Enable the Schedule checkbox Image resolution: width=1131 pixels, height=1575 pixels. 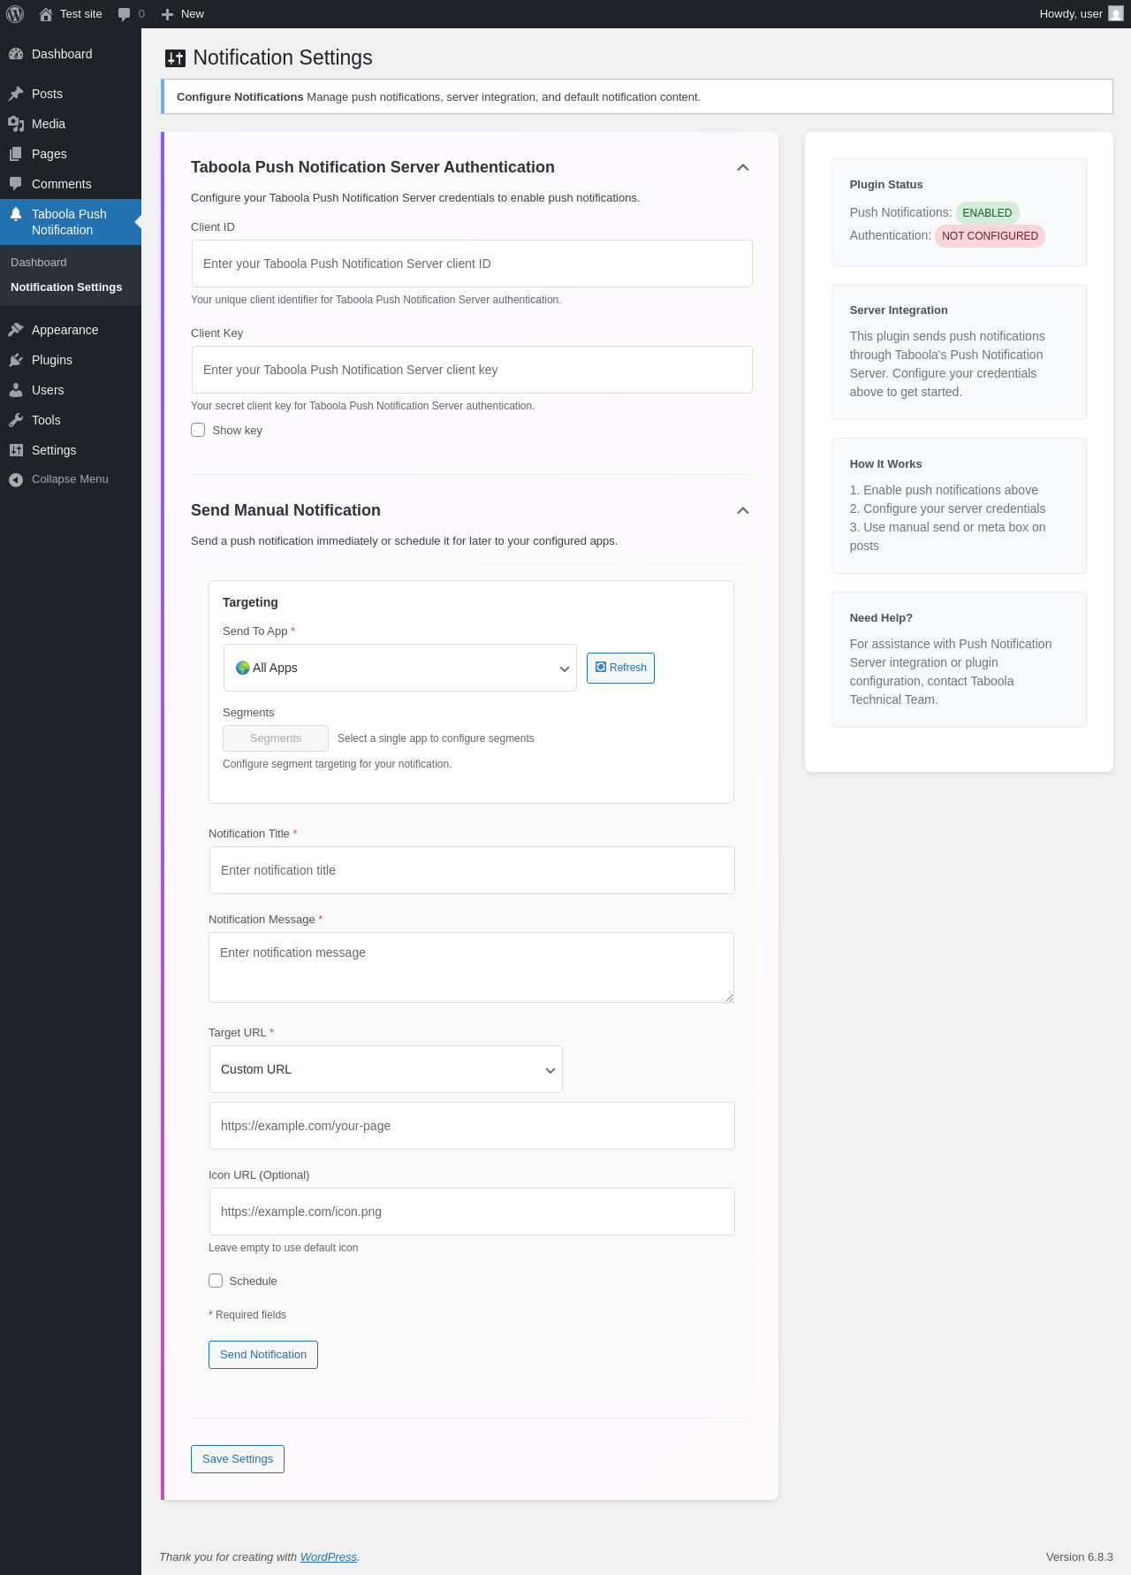pos(216,1281)
